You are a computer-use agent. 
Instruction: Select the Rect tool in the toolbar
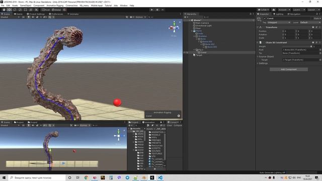click(x=26, y=10)
